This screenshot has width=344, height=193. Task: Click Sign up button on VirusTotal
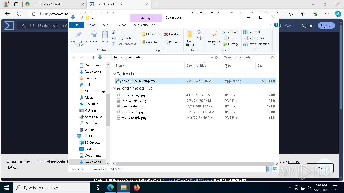pyautogui.click(x=327, y=25)
